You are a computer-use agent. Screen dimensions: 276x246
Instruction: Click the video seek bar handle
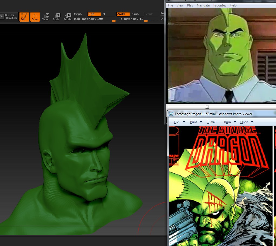pos(207,107)
